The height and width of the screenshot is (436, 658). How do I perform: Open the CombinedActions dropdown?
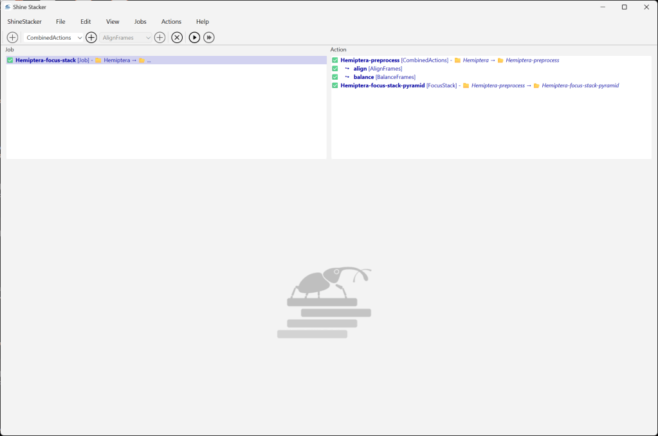tap(53, 38)
